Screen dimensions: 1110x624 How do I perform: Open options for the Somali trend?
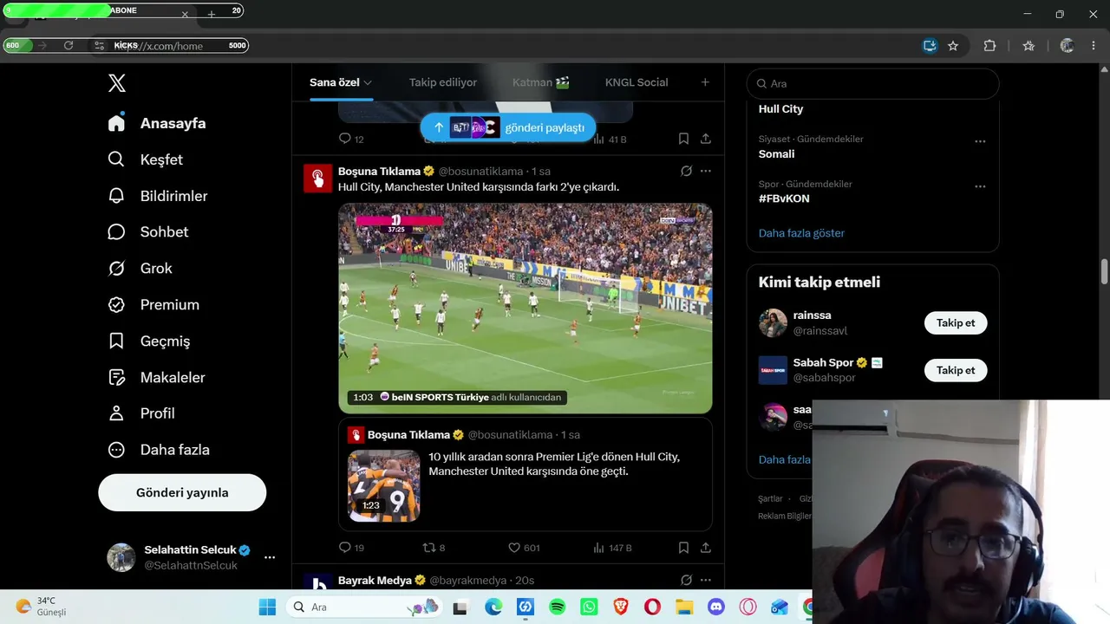tap(980, 141)
